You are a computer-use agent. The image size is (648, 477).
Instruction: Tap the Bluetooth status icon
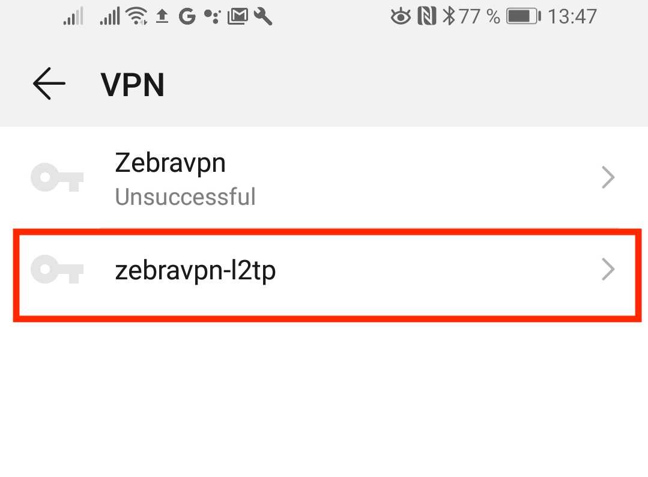point(448,16)
